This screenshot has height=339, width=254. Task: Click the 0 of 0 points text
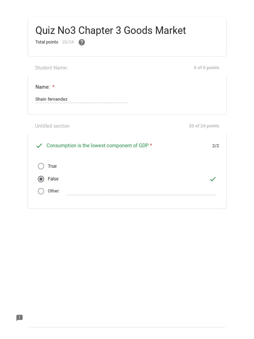206,68
